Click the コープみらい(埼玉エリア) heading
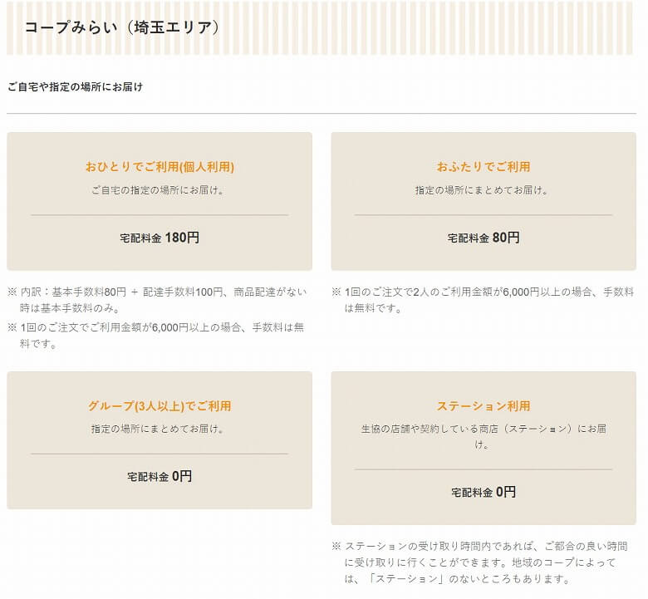Viewport: 648px width, 599px height. [122, 27]
